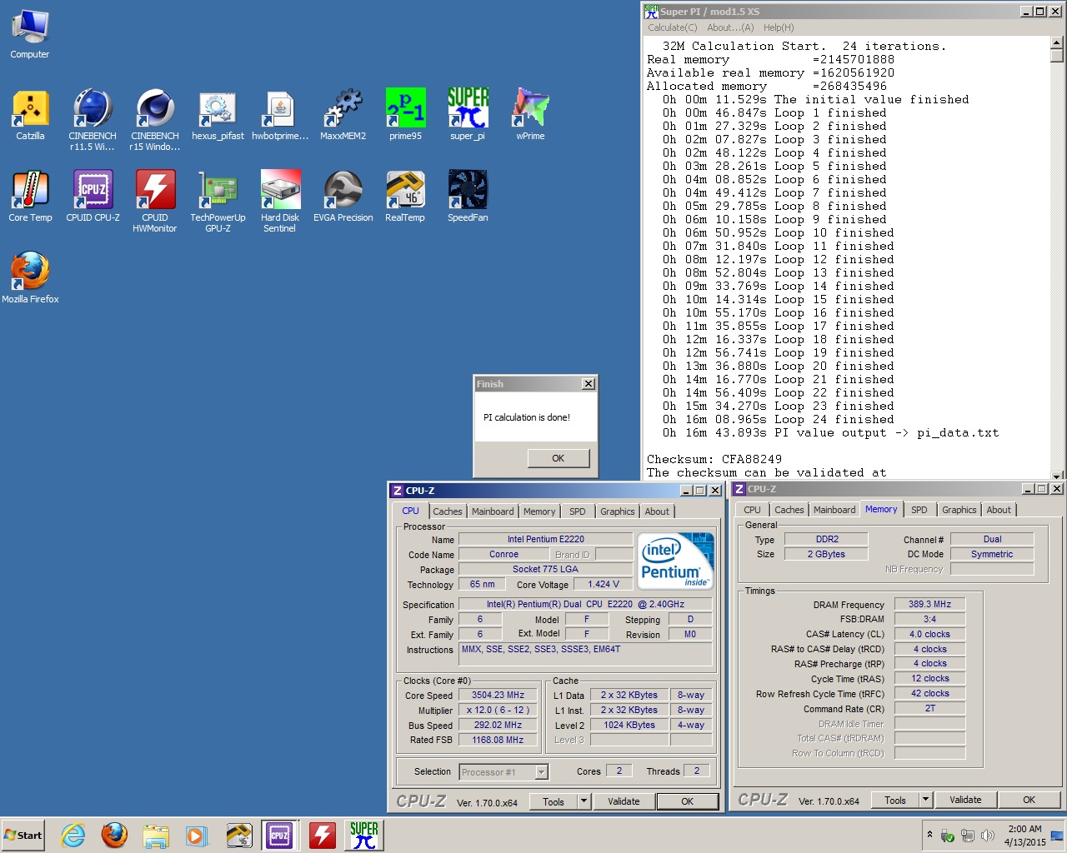Switch to CPU-Z taskbar button

(x=280, y=835)
